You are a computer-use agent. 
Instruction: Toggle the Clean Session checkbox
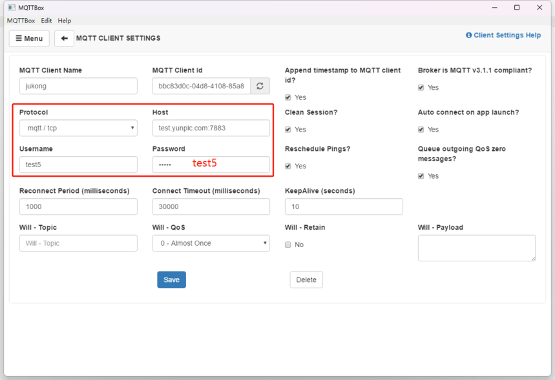coord(288,130)
